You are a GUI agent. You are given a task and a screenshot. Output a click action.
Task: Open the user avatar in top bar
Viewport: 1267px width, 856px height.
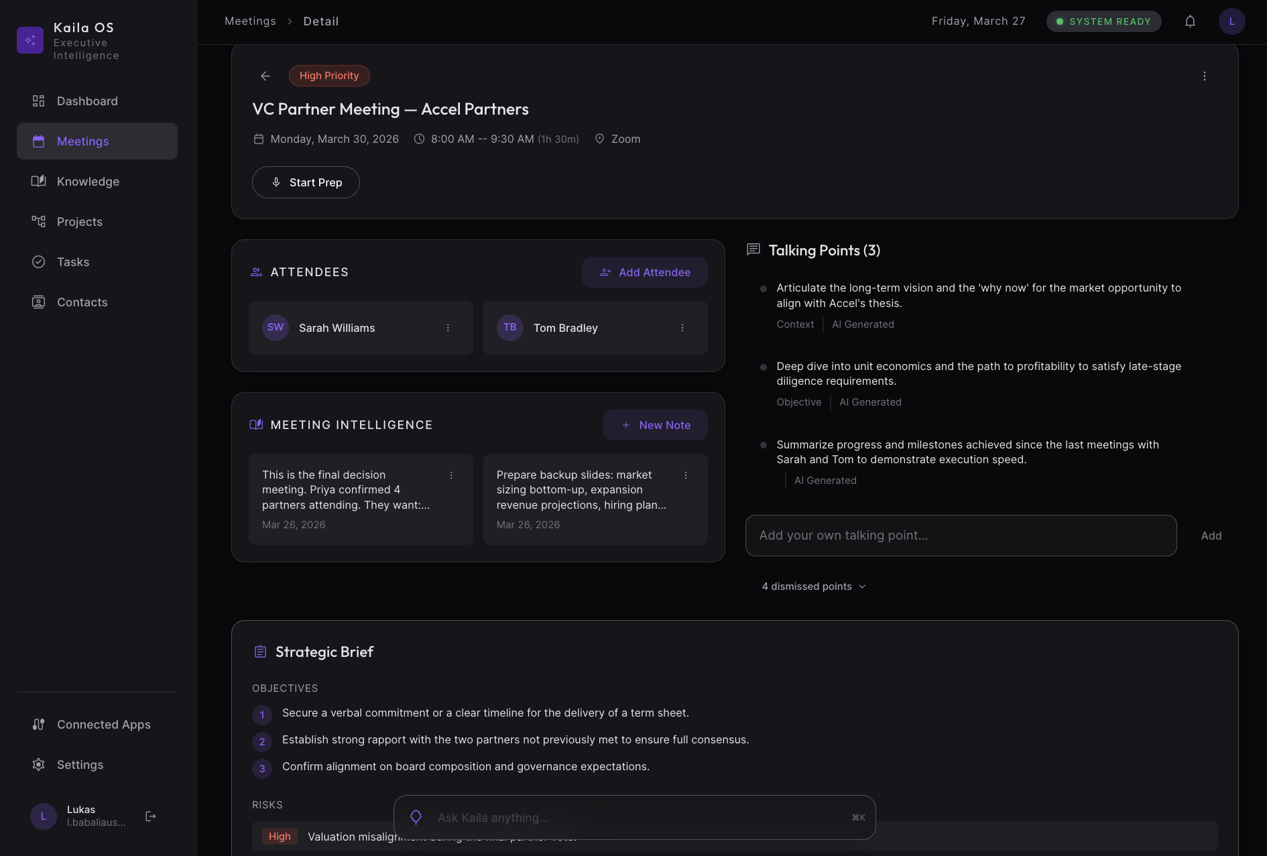[1231, 21]
